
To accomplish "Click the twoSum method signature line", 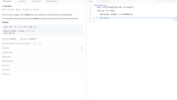I will (x=115, y=7).
